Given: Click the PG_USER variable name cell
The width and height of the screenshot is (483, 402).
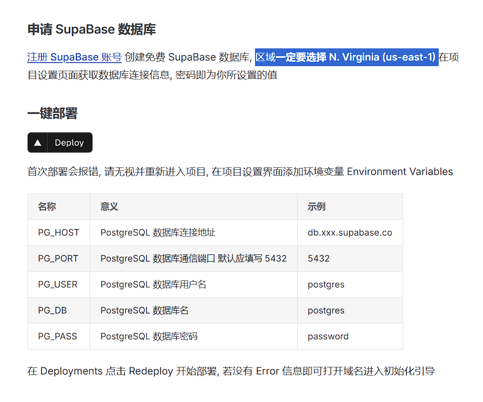Looking at the screenshot, I should pos(58,284).
